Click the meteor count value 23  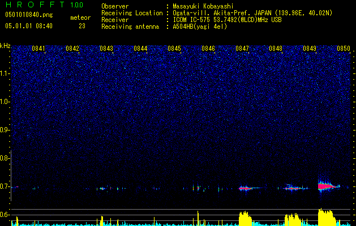82,26
